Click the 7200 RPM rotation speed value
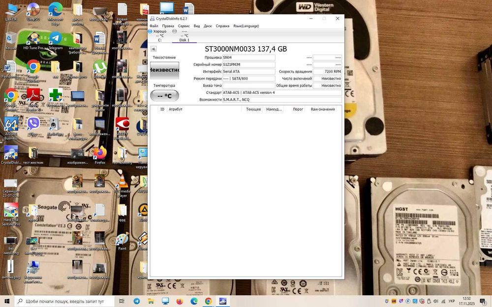This screenshot has height=307, width=492. tap(327, 71)
